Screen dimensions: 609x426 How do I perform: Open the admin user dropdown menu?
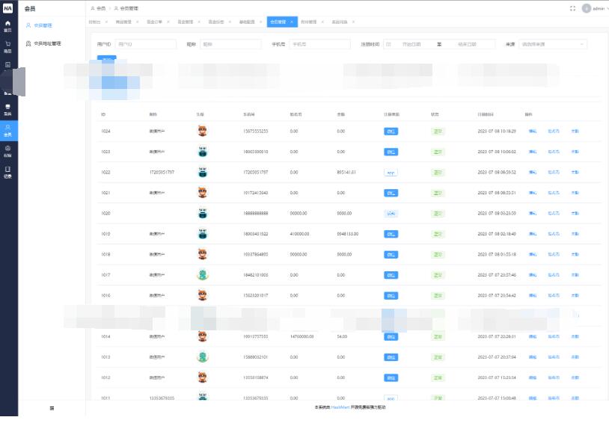[599, 8]
